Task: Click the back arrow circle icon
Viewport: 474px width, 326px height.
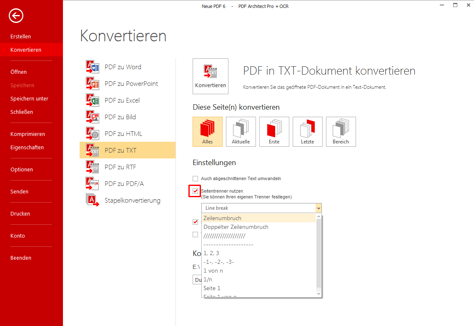Action: pos(16,15)
